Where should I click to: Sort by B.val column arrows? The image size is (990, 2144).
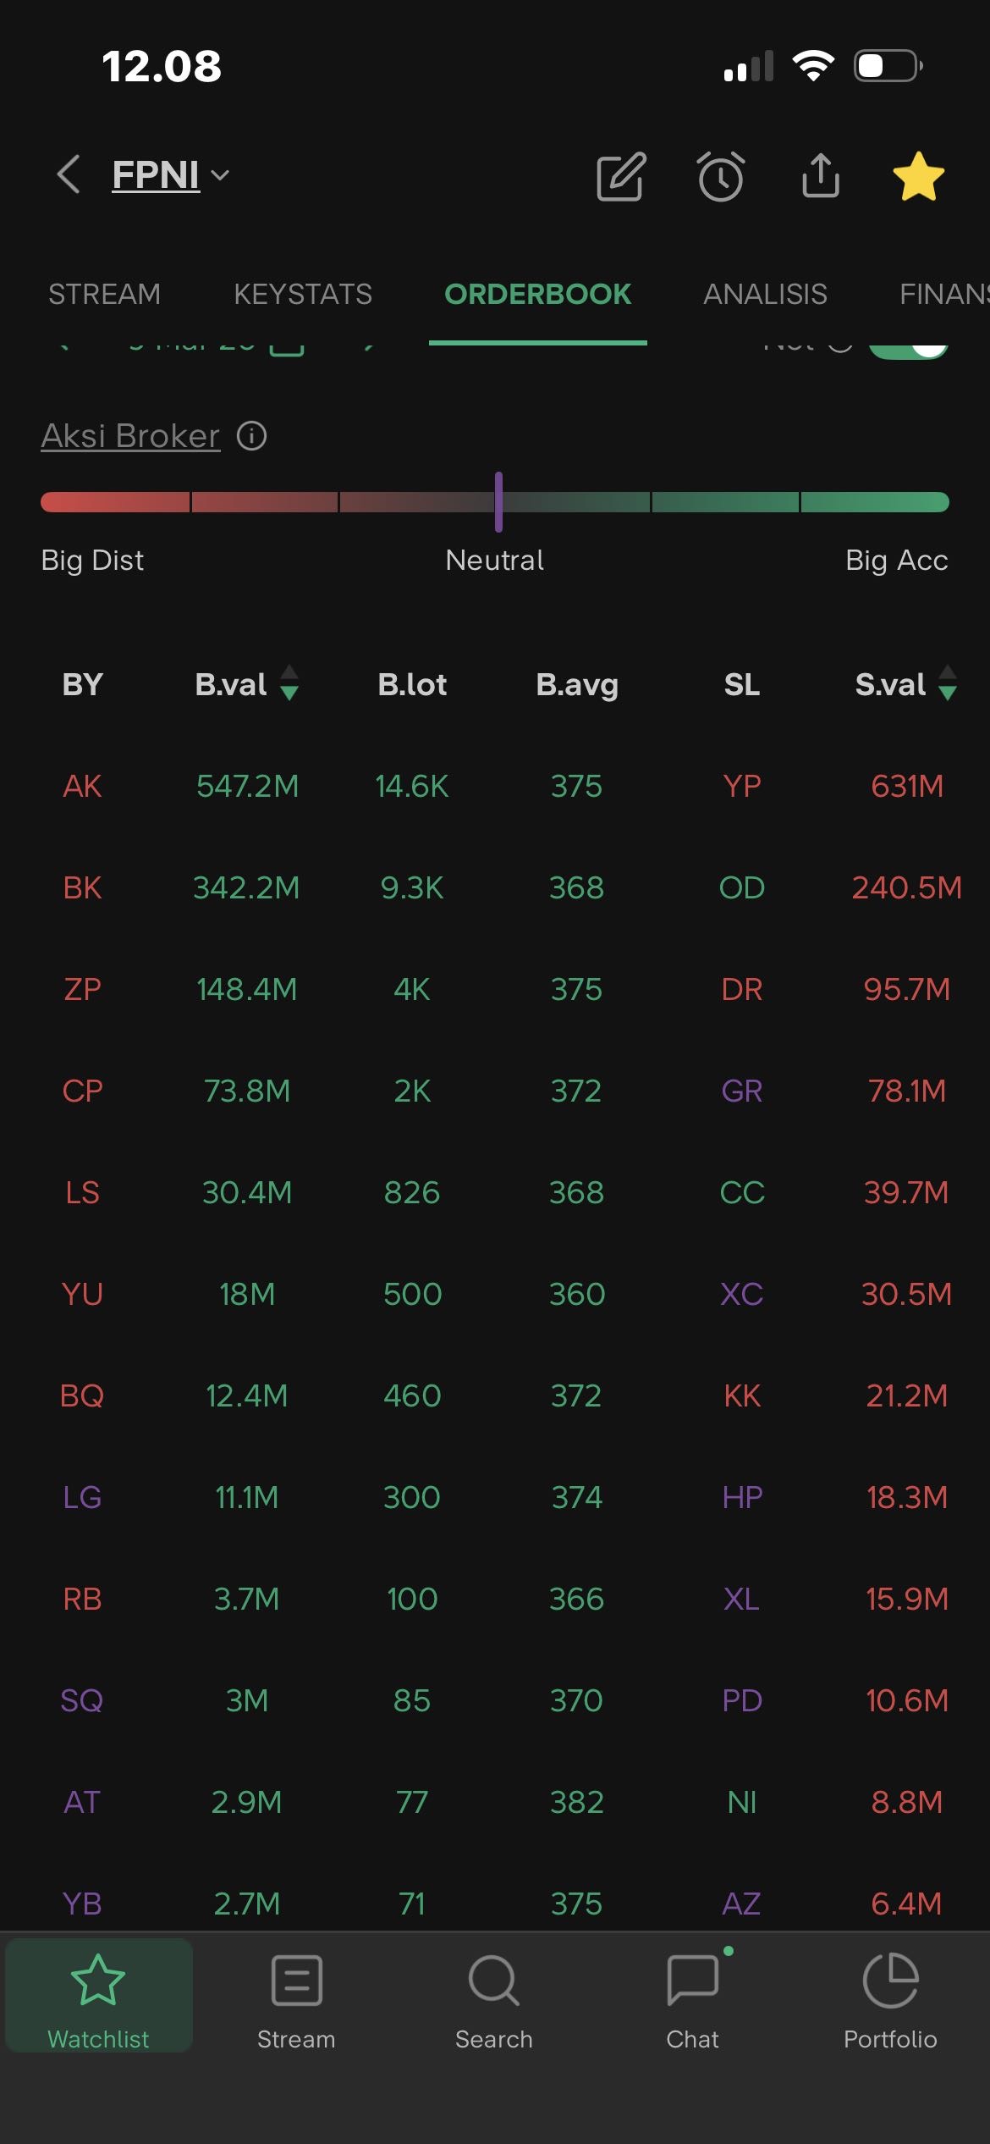289,683
